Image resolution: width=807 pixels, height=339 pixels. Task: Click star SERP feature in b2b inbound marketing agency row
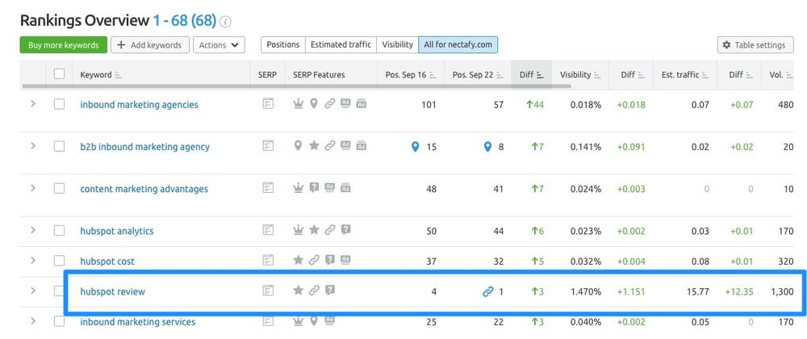tap(314, 146)
